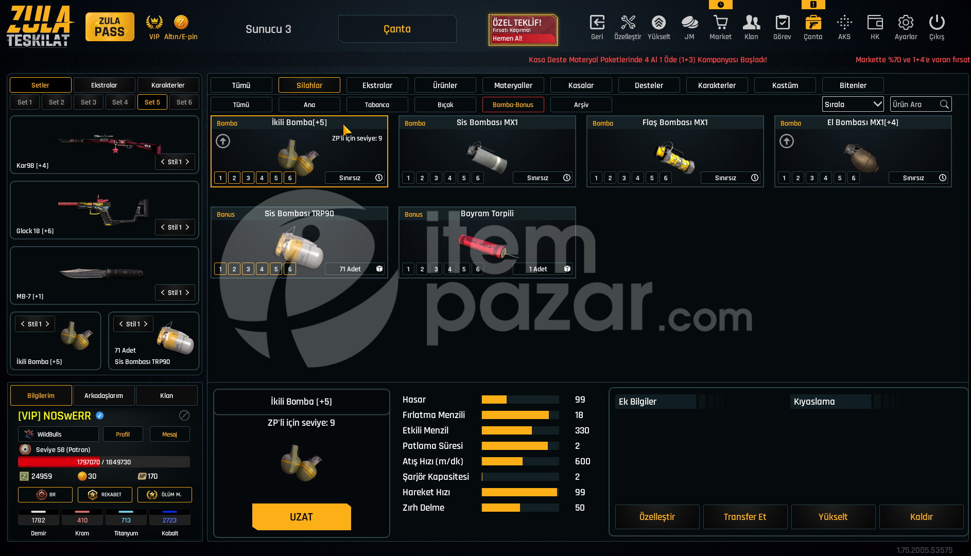Toggle set slot 3 on Sis Bombası MX1 card
Viewport: 971px width, 556px height.
point(436,178)
